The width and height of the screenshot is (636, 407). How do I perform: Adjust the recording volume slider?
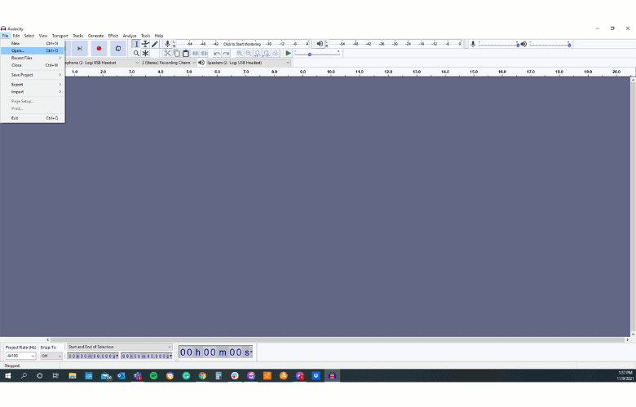[x=517, y=44]
